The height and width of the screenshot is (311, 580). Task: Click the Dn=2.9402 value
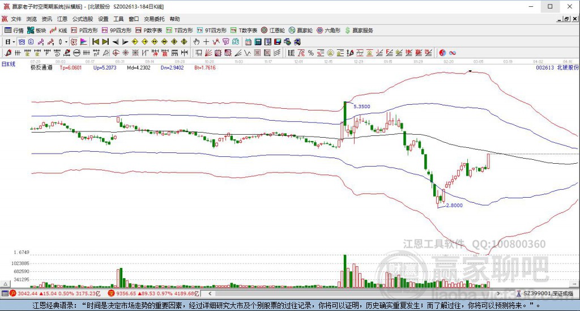(x=172, y=67)
